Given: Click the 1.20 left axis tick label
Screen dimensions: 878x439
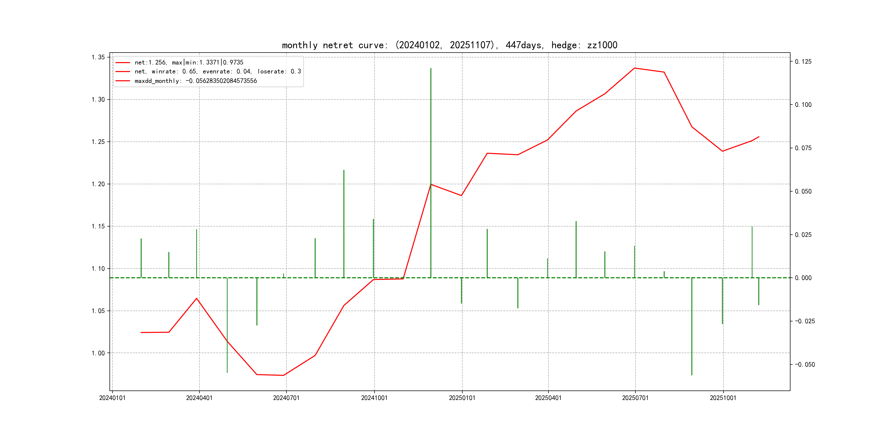Looking at the screenshot, I should point(98,184).
